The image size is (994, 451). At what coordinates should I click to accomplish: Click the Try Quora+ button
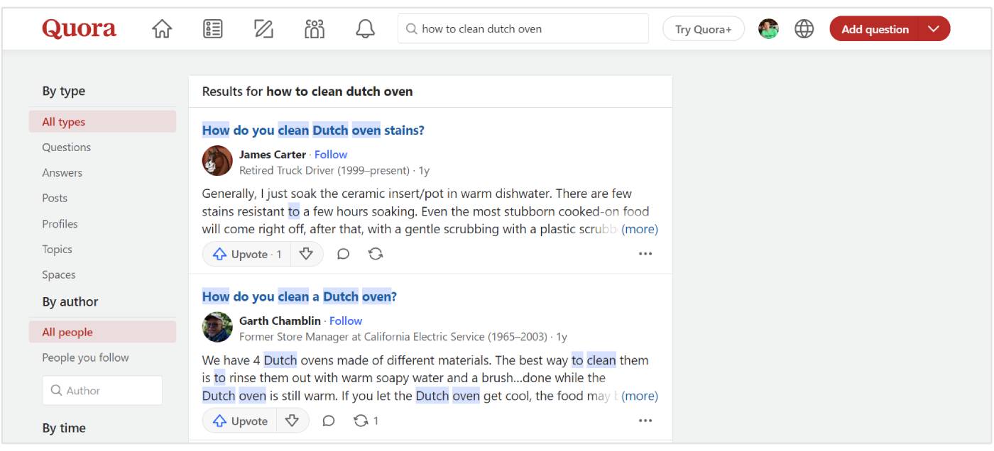(x=703, y=29)
